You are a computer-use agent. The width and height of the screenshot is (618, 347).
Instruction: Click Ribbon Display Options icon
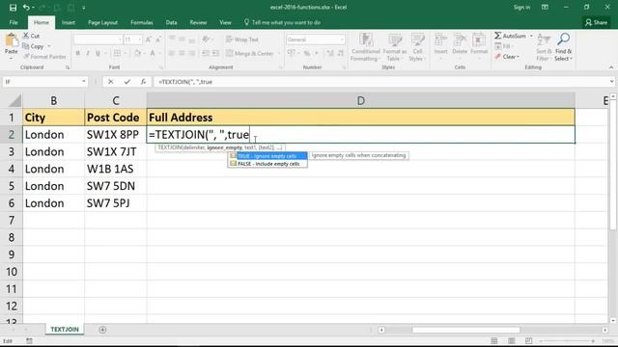(x=545, y=7)
